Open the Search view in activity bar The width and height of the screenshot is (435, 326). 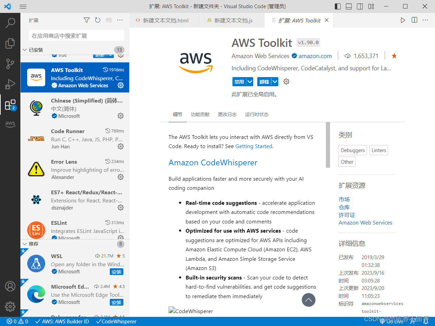(10, 23)
